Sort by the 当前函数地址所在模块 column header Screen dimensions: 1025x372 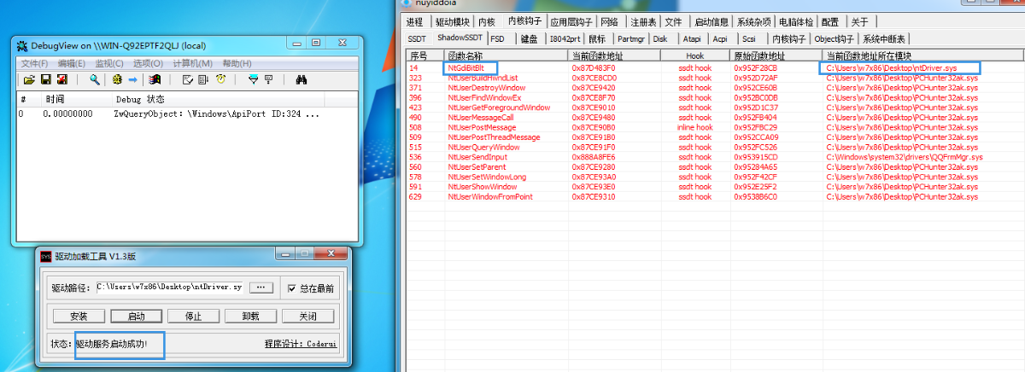(922, 55)
